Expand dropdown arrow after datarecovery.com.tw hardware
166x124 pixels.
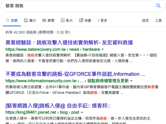(103, 49)
